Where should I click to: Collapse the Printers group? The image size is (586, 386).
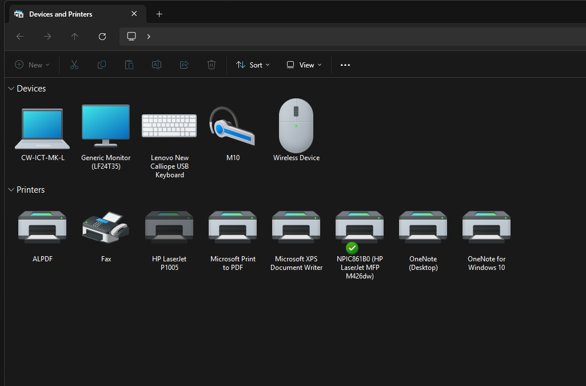[11, 190]
